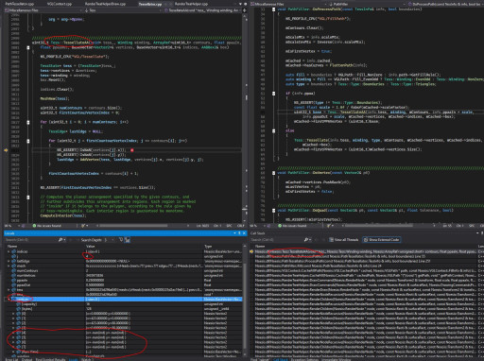
Task: Click the code cleanup brush icon in right editor status bar
Action: (329, 226)
